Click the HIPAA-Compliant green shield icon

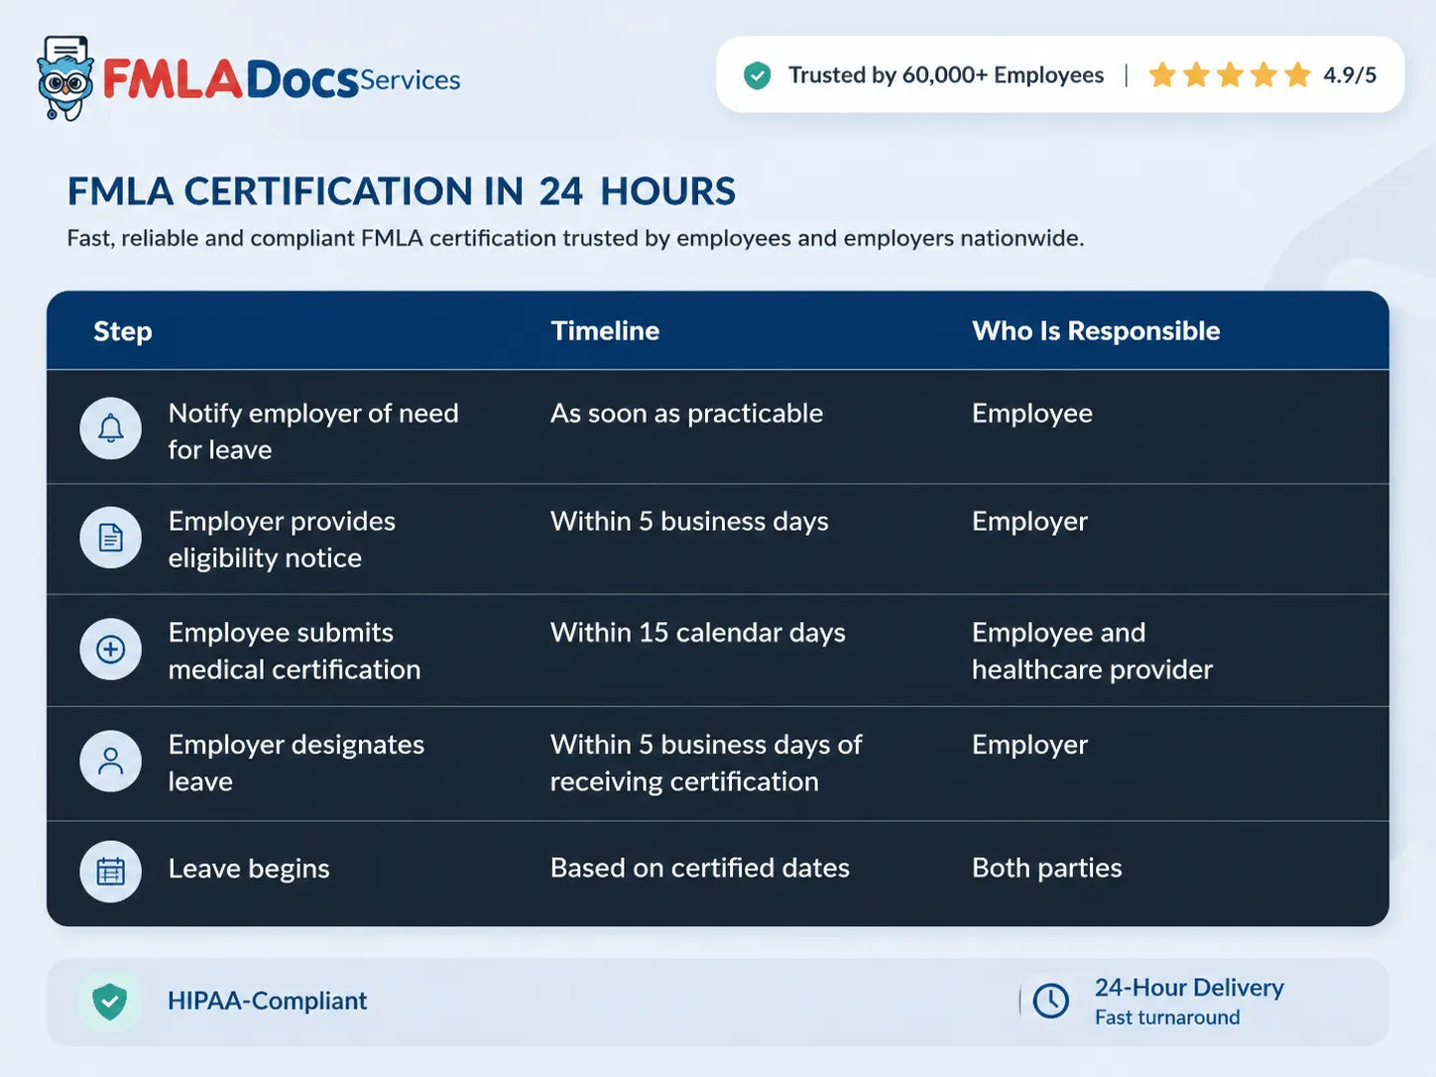tap(110, 1002)
